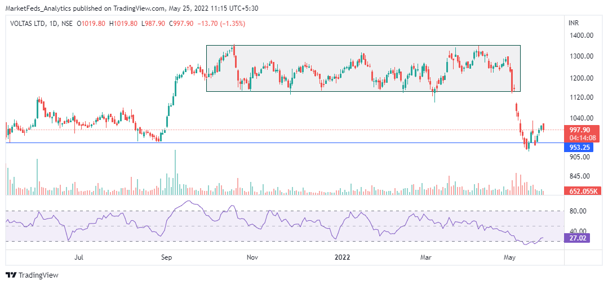Click the 845.00 price axis label

point(579,176)
